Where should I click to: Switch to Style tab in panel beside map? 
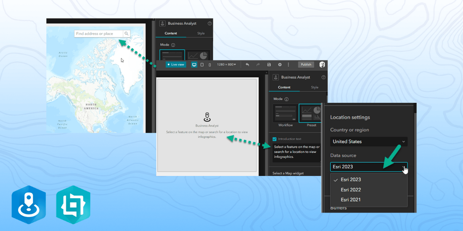click(x=201, y=33)
